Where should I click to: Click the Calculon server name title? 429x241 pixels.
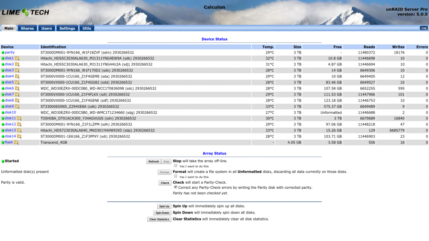(214, 7)
